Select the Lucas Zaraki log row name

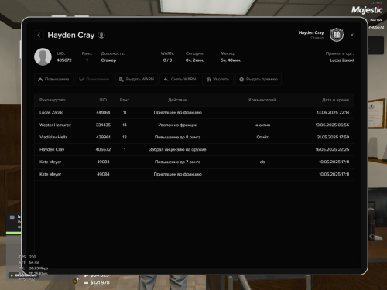[51, 112]
